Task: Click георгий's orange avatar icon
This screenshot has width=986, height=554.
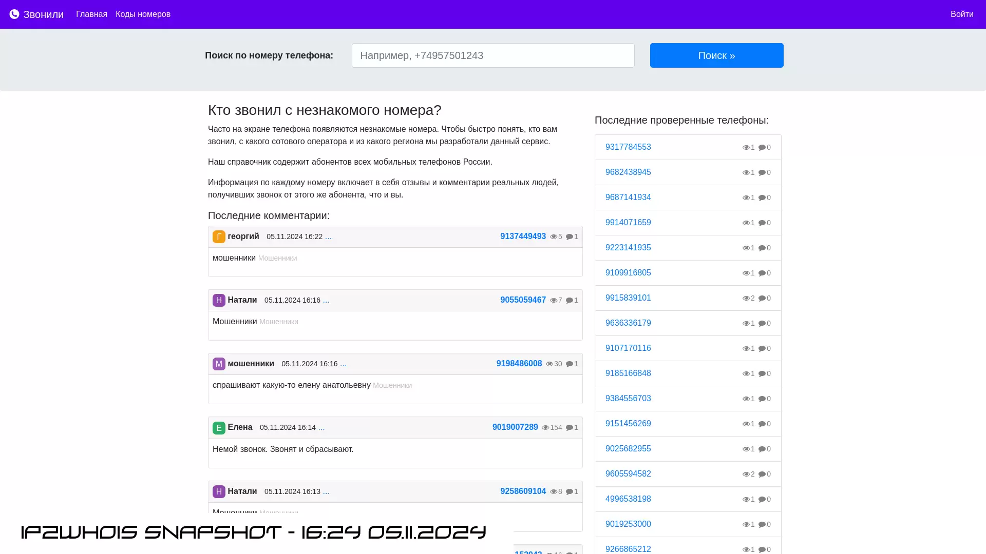Action: [219, 236]
